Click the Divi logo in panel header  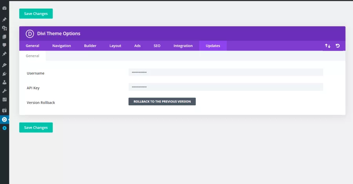pyautogui.click(x=30, y=34)
